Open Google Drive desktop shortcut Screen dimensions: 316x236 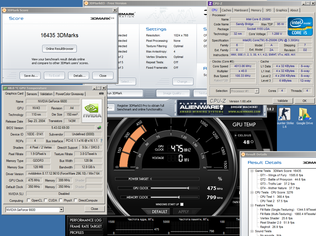(304, 116)
